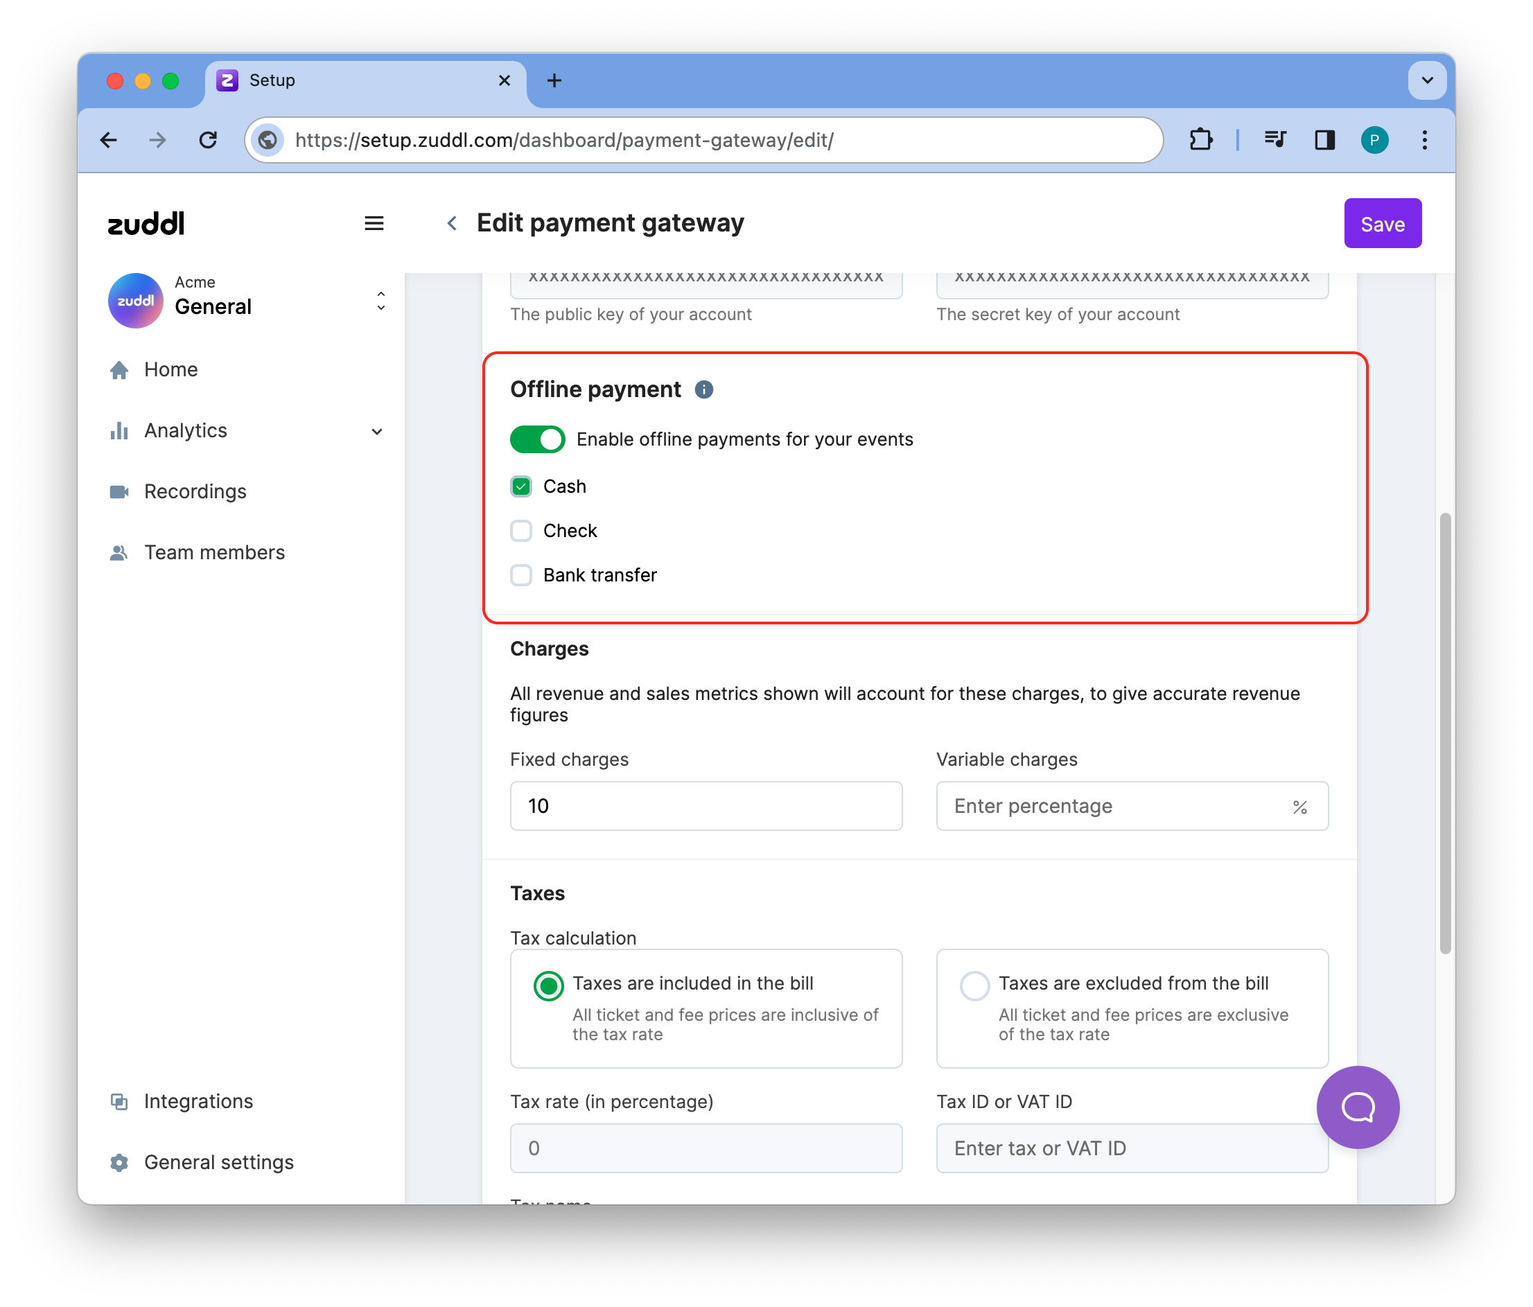Reload the page

[x=208, y=140]
